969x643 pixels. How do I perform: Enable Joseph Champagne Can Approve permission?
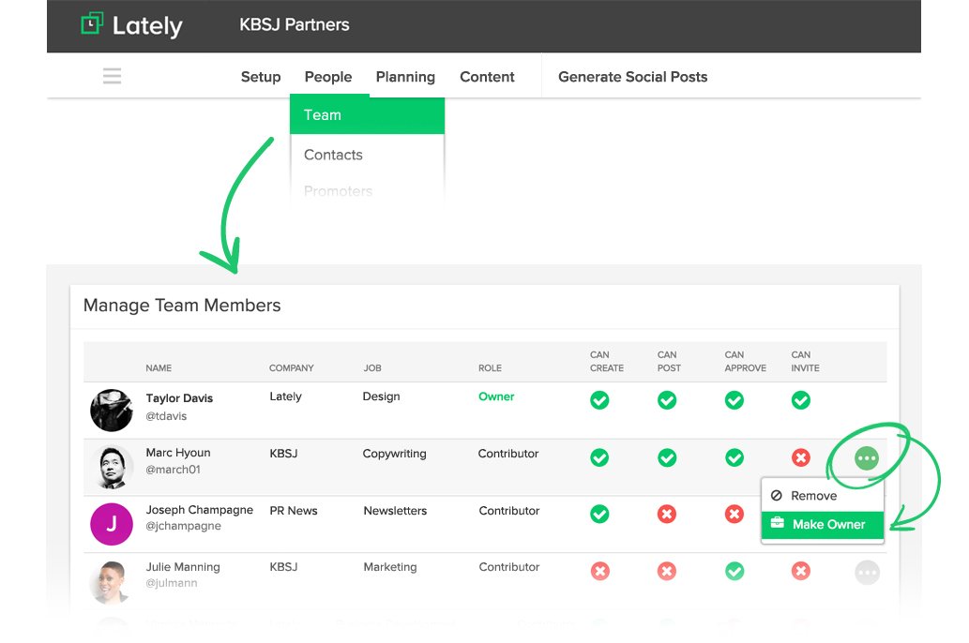pos(734,514)
